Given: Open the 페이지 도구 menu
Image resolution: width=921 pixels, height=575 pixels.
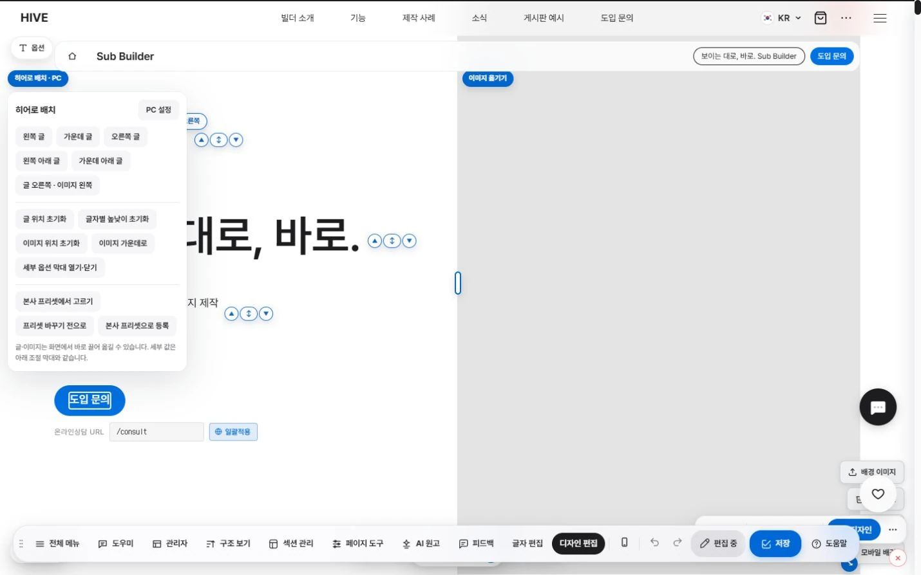Looking at the screenshot, I should pyautogui.click(x=358, y=543).
